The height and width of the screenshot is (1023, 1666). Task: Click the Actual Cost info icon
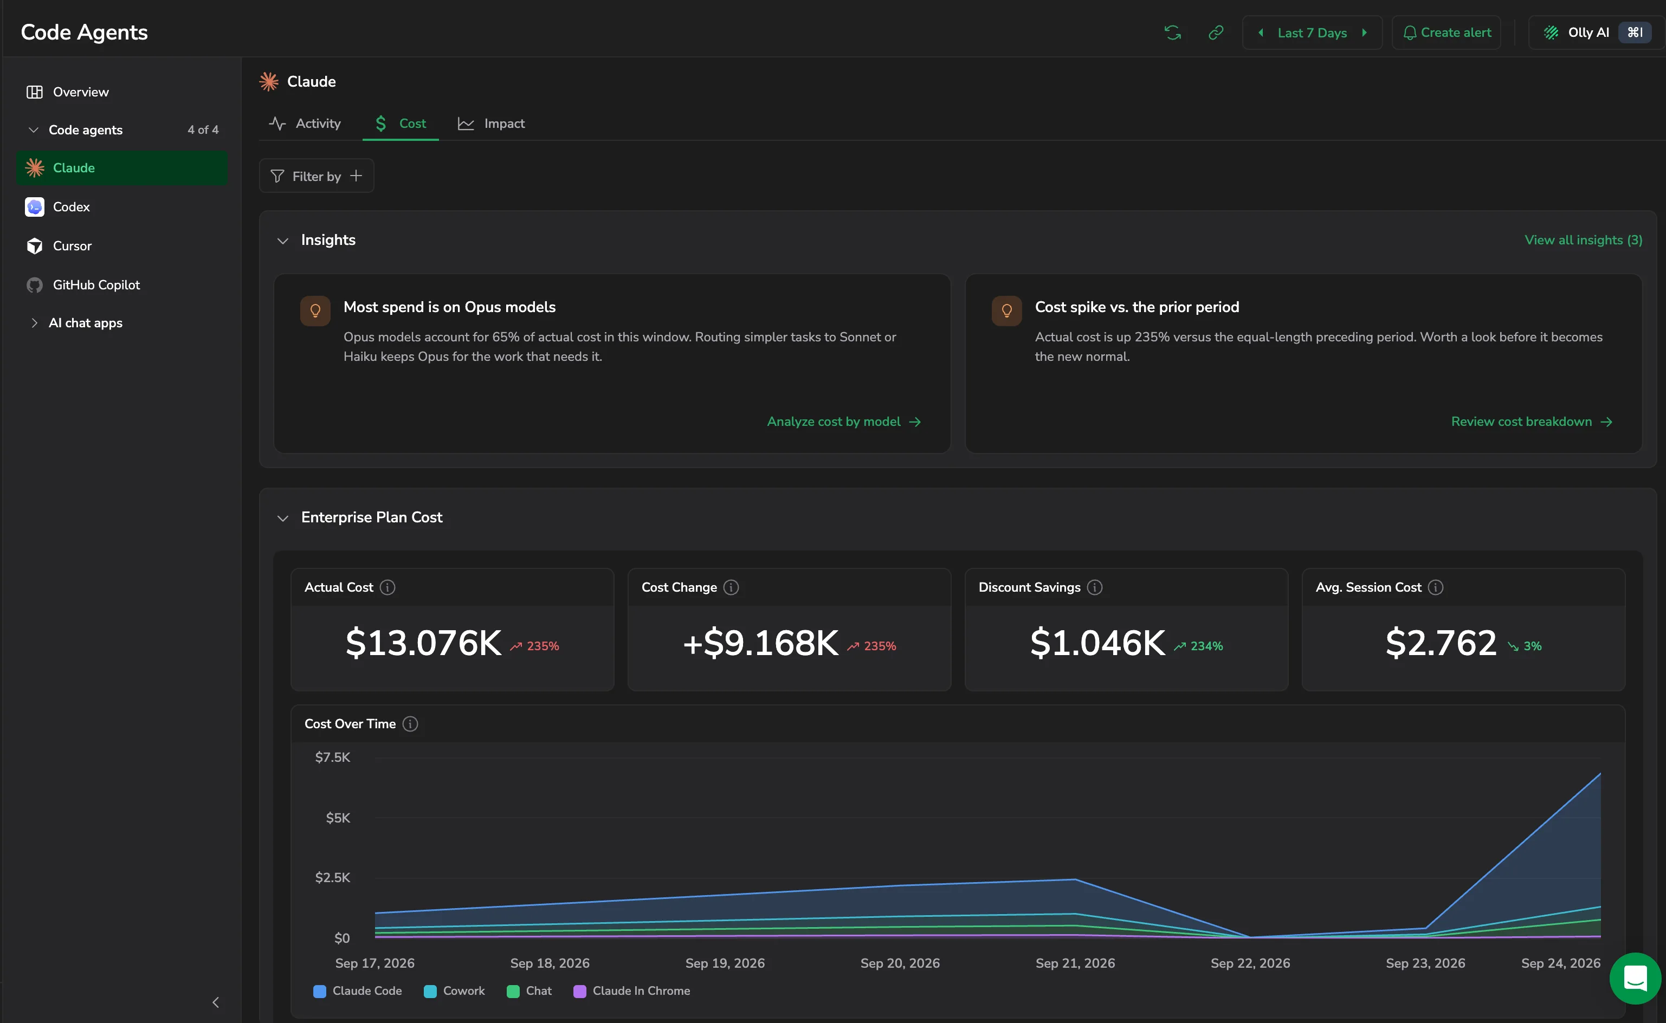[x=388, y=587]
